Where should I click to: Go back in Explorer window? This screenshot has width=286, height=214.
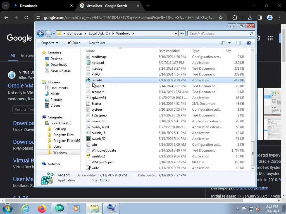pos(40,33)
